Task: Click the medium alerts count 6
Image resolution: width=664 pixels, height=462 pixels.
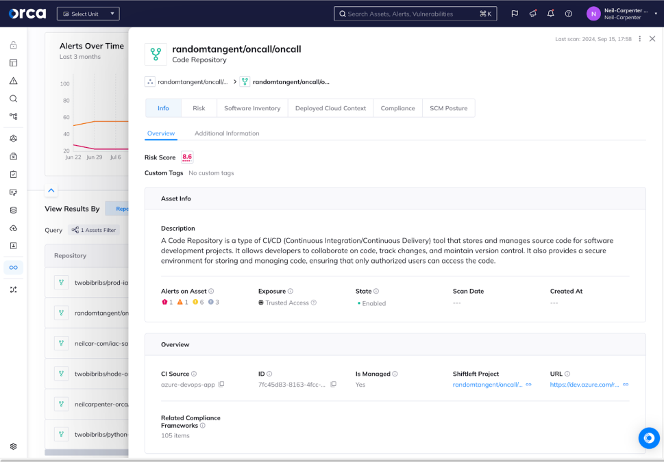Action: (198, 302)
